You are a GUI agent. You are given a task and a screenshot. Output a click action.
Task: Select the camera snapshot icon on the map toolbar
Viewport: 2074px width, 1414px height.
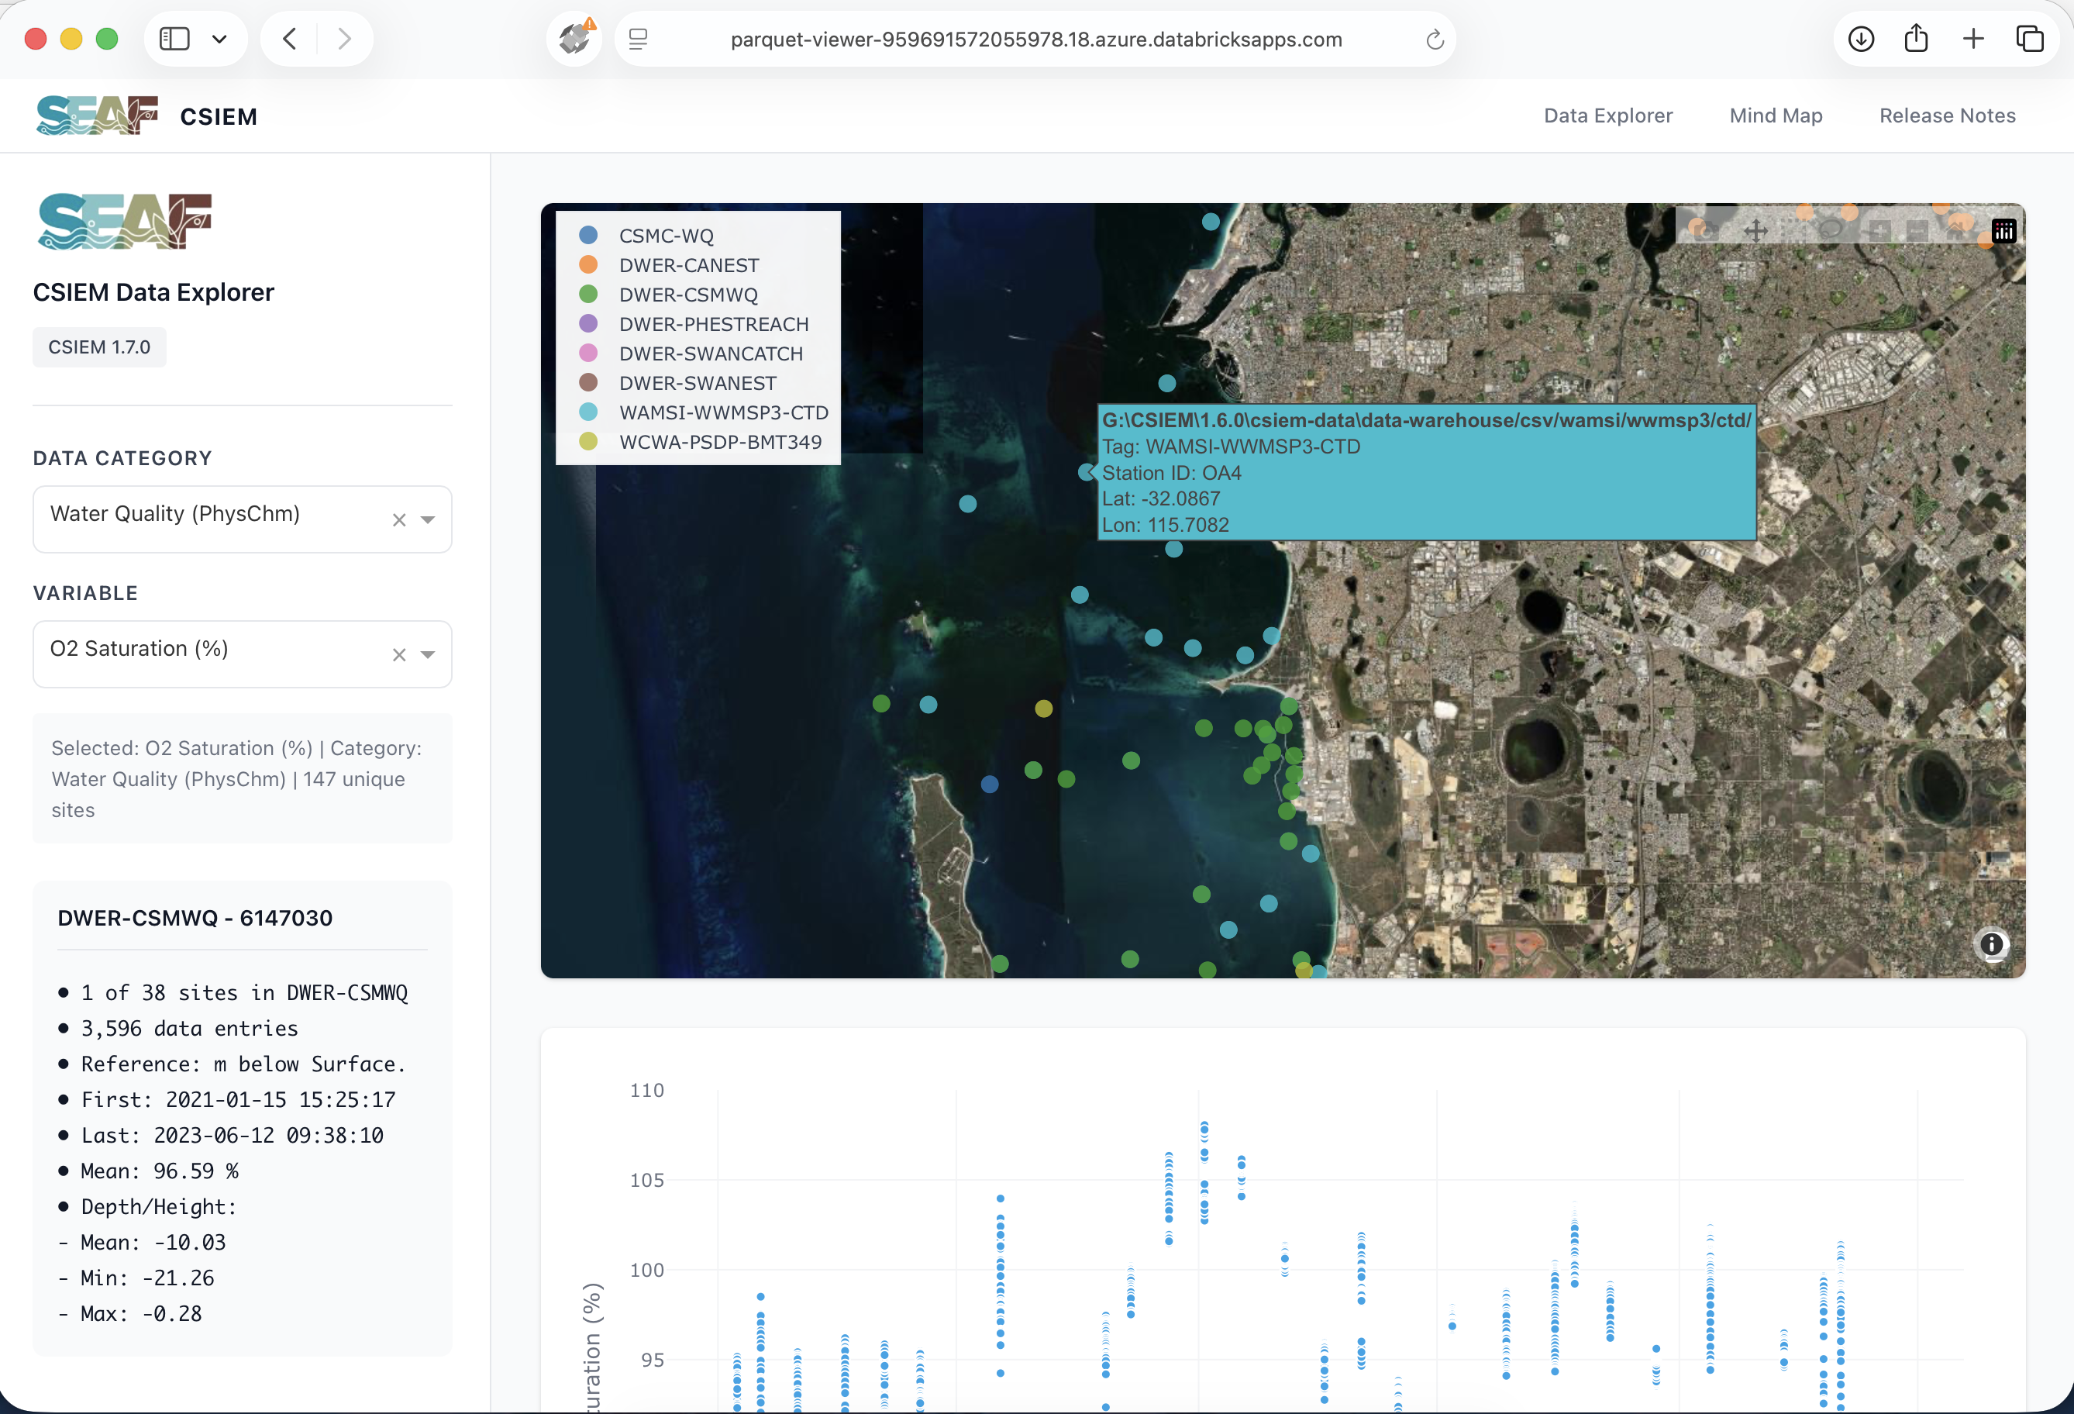tap(1707, 231)
